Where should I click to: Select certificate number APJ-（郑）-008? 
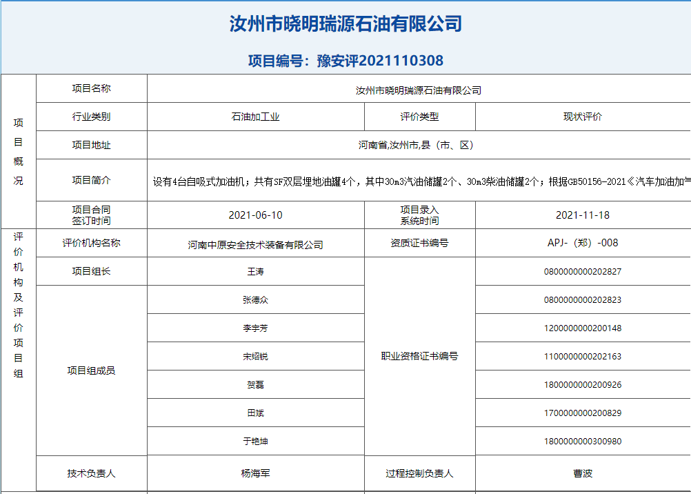click(x=583, y=243)
